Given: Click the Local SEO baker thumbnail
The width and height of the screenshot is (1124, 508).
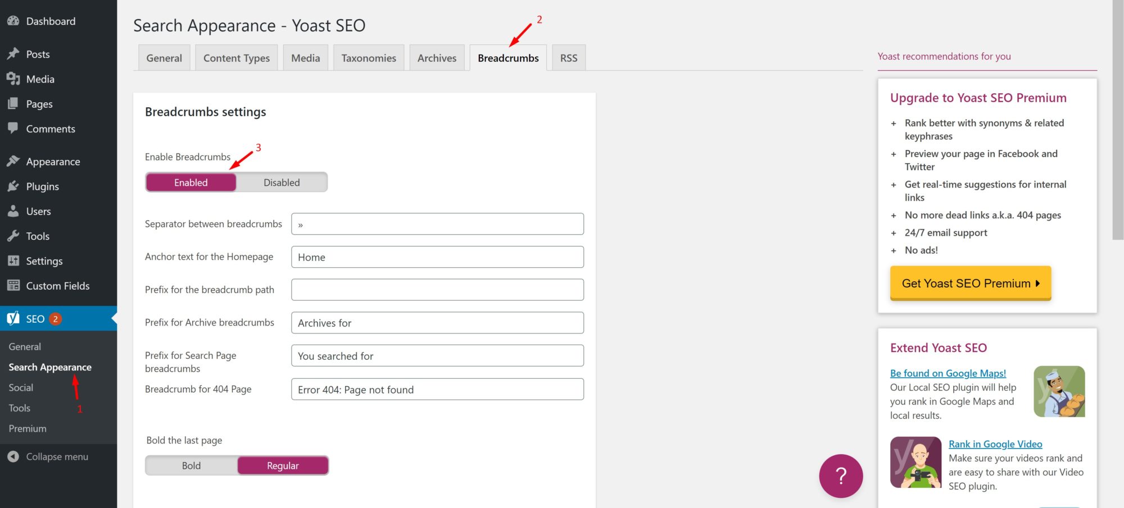Looking at the screenshot, I should pyautogui.click(x=1059, y=391).
